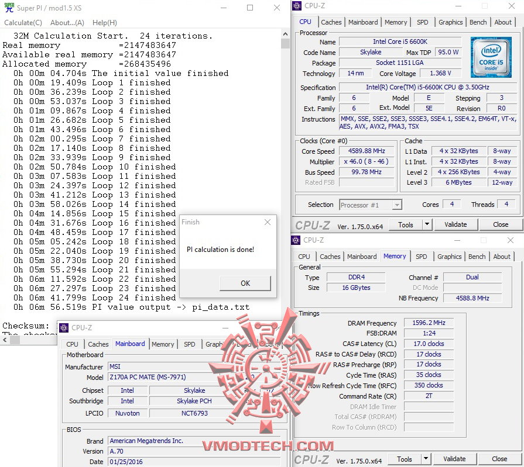Viewport: 524px width, 467px height.
Task: Select the CPU tab in the Memory CPU-Z window
Action: point(304,257)
